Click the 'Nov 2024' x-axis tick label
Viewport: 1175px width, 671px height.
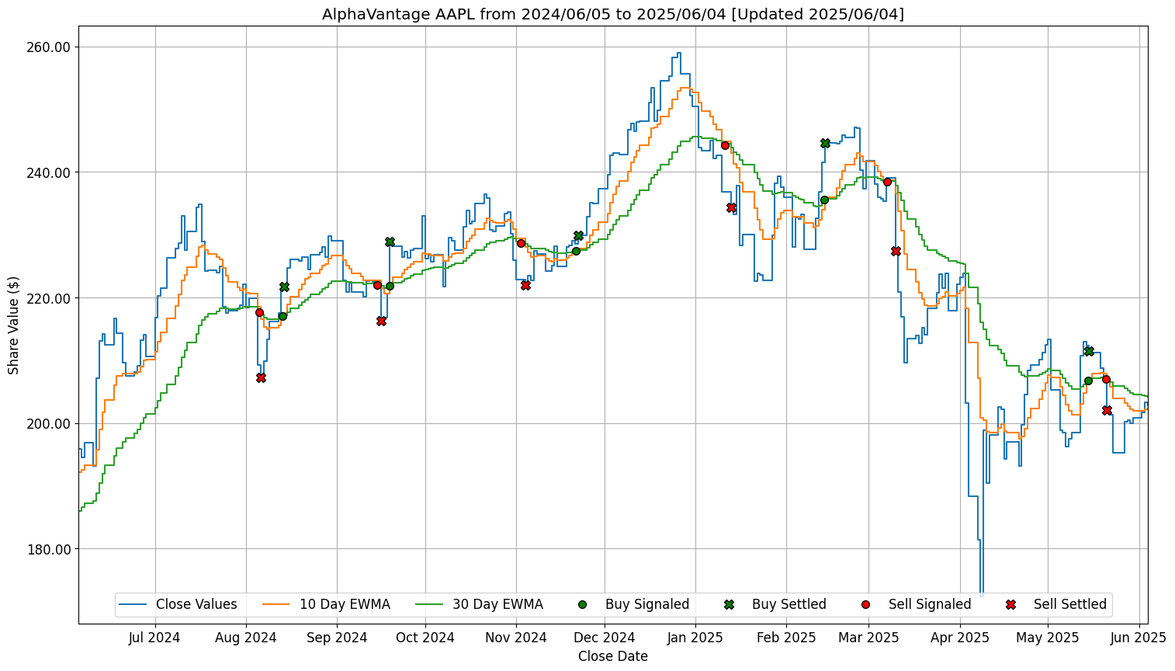(x=516, y=638)
